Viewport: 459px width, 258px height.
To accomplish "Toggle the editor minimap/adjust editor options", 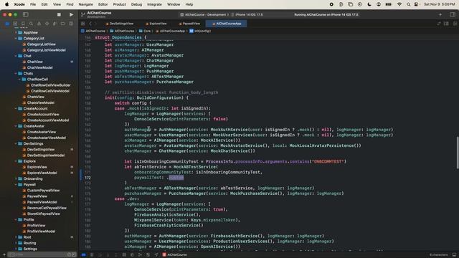I will point(446,24).
